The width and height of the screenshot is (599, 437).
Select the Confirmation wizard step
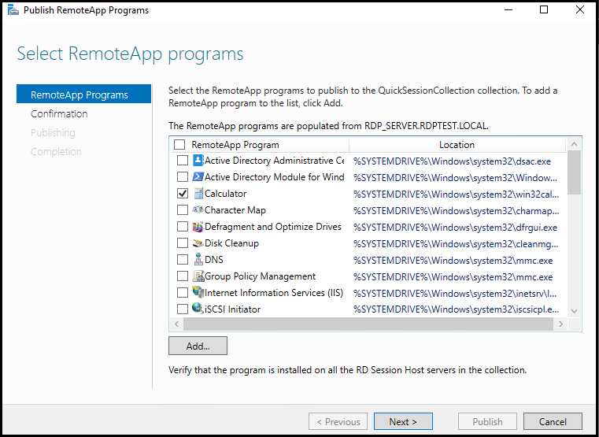tap(59, 113)
